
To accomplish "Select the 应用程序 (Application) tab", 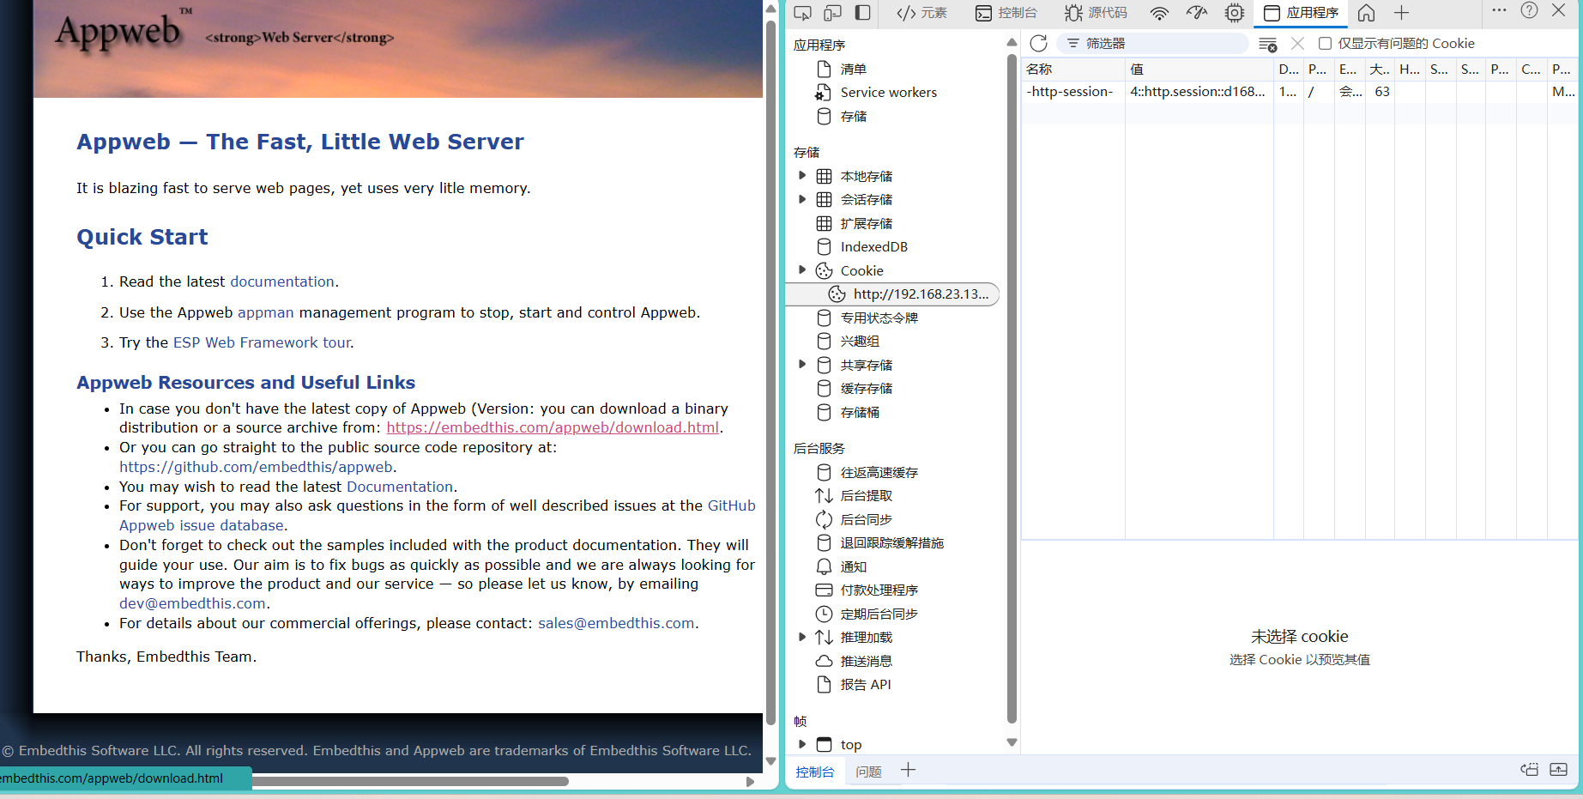I will [1302, 13].
